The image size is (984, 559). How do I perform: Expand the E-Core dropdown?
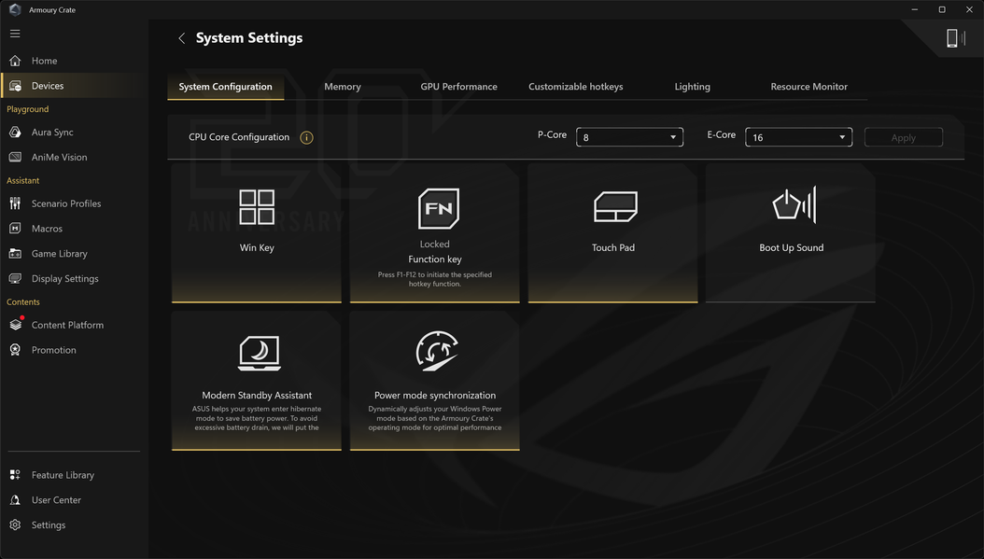798,137
